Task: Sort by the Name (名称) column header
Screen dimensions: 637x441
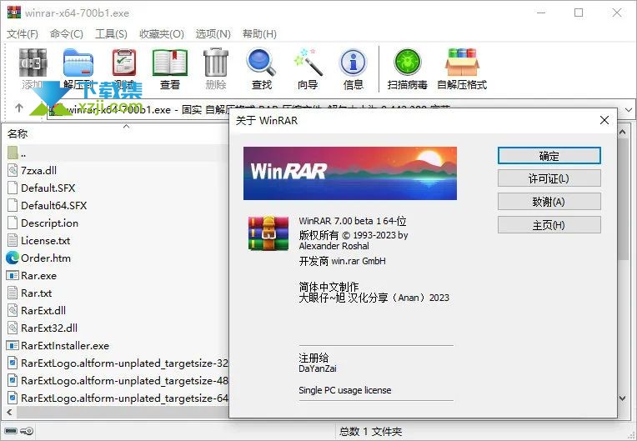Action: point(18,133)
